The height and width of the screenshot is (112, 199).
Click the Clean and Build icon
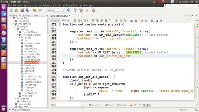[x=81, y=10]
